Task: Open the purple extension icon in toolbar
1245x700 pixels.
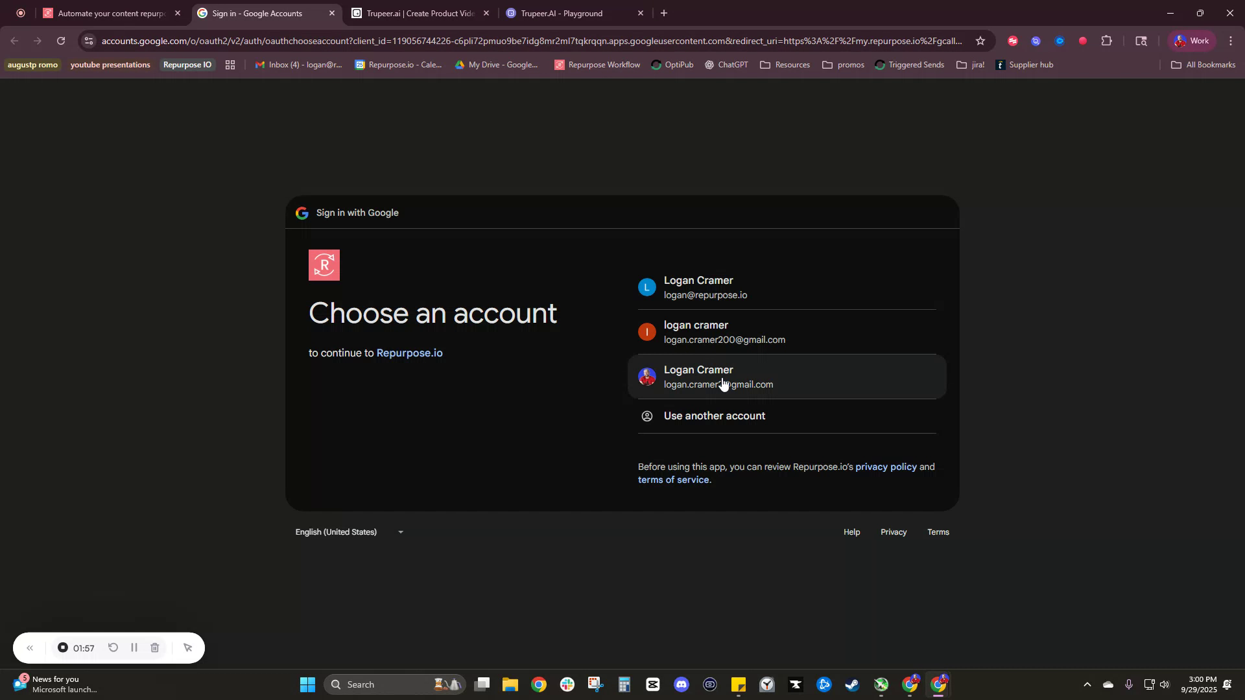Action: tap(1035, 41)
